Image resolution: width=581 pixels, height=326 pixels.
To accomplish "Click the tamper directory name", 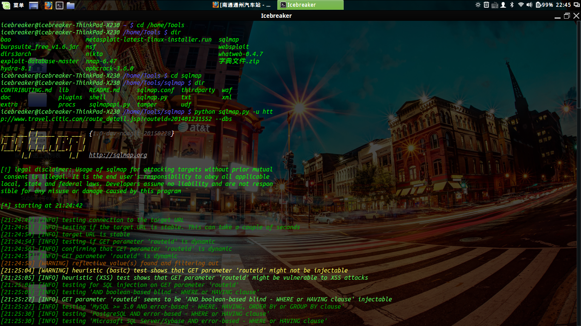I will tap(147, 104).
